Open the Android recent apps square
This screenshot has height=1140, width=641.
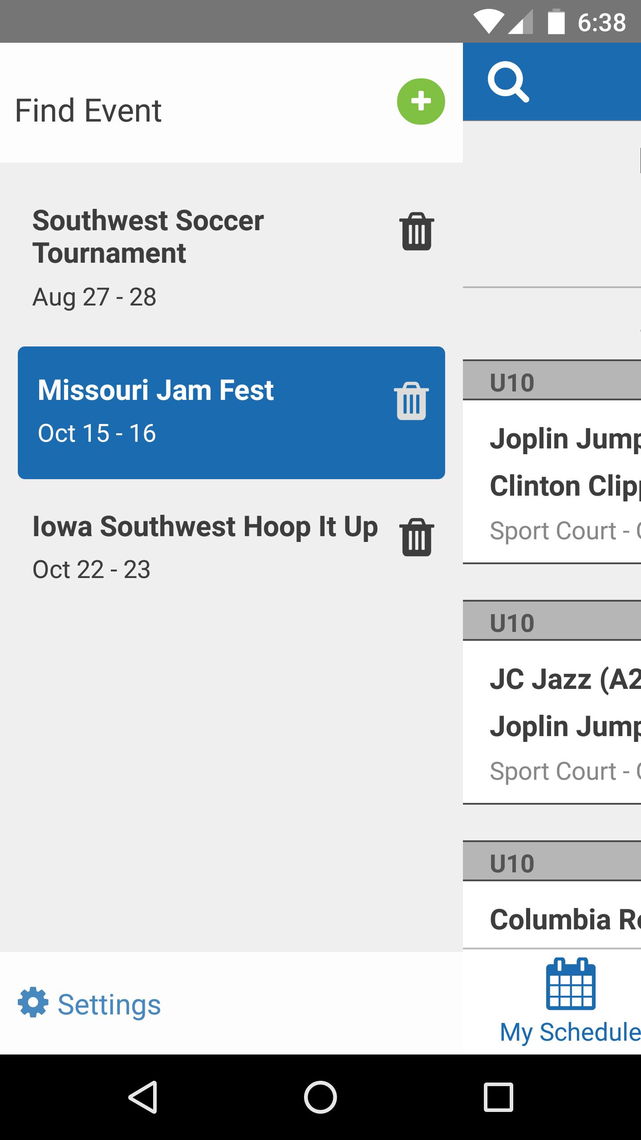[x=498, y=1097]
